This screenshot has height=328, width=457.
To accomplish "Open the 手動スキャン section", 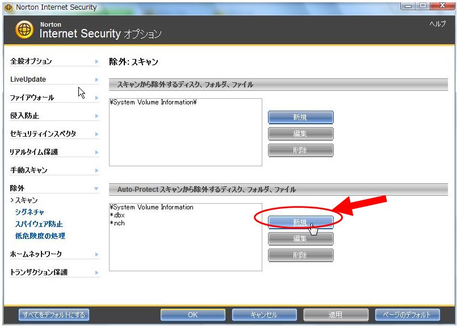I will 28,170.
